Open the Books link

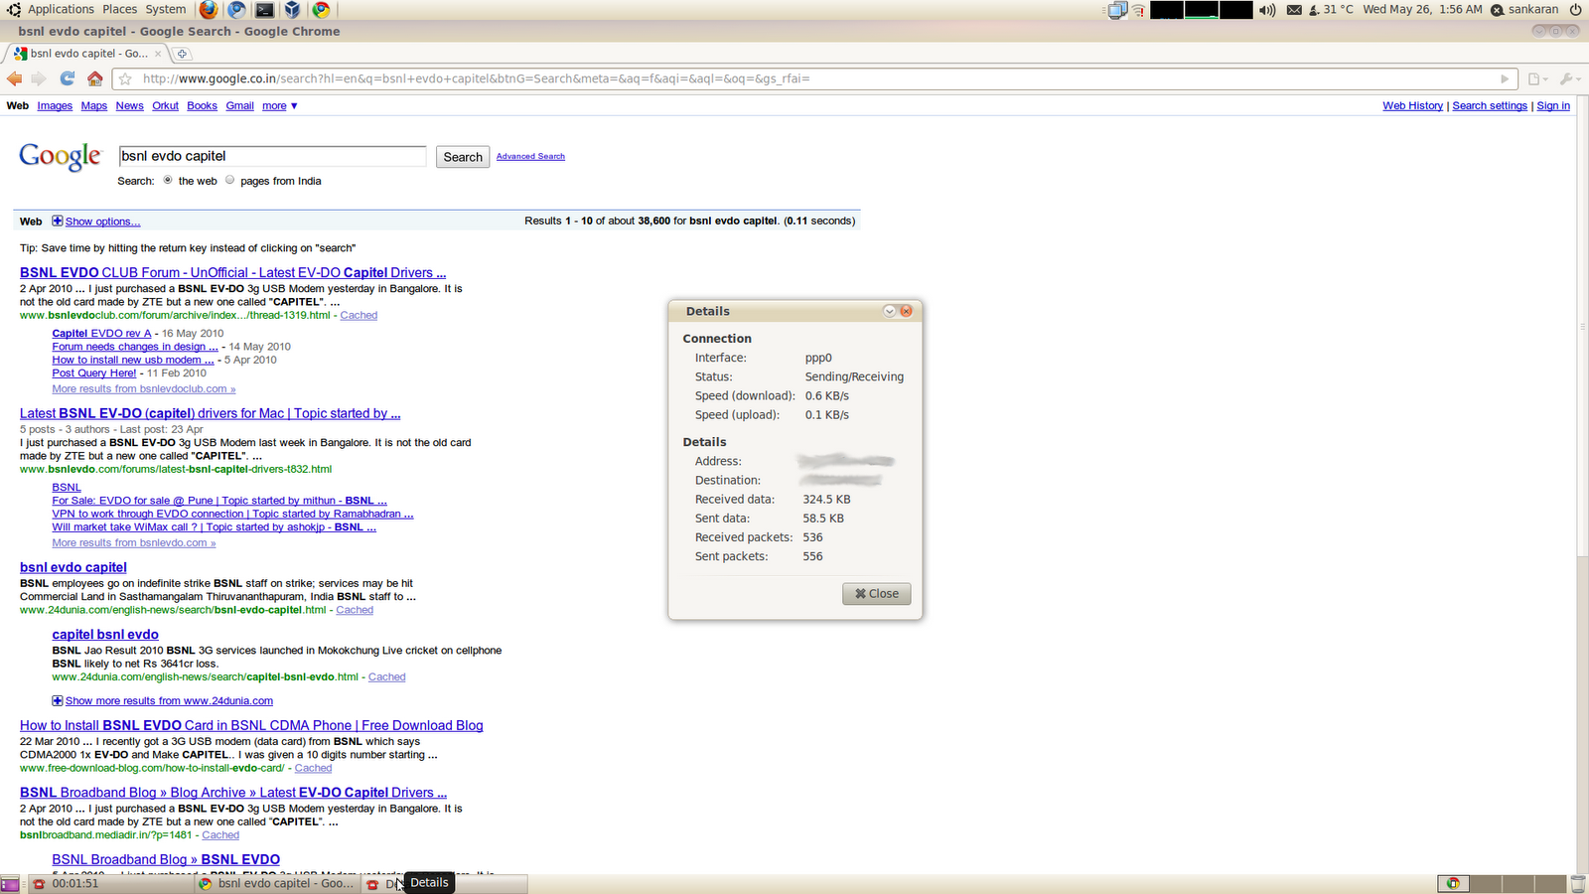click(202, 106)
